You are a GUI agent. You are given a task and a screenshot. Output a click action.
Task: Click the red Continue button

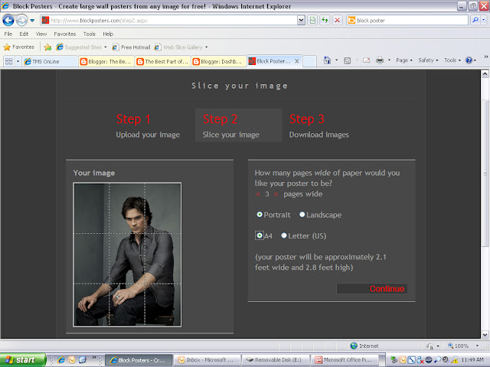click(x=372, y=289)
